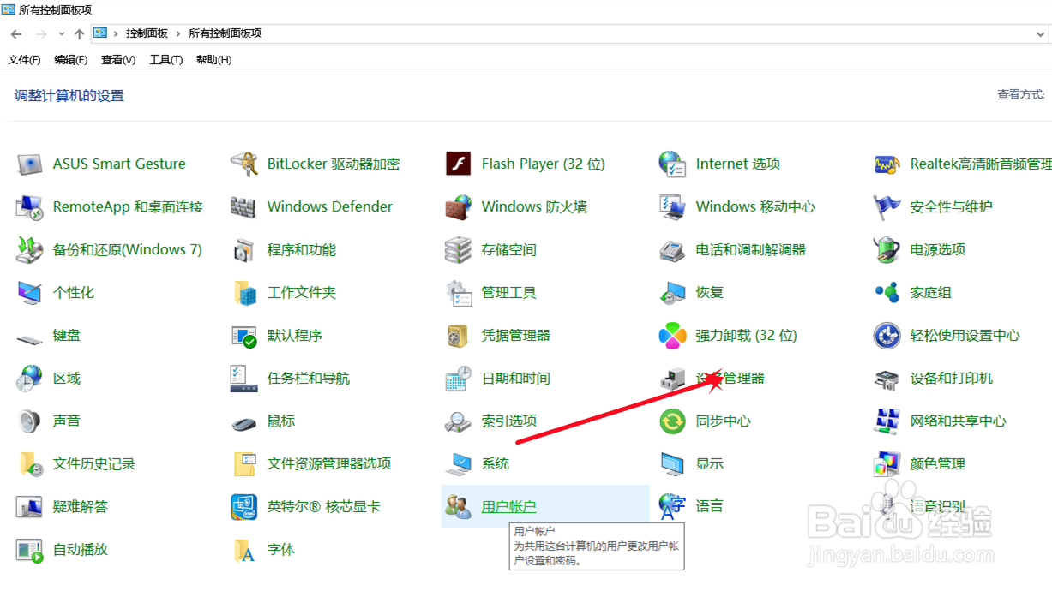Expand the address bar history dropdown

[1040, 34]
